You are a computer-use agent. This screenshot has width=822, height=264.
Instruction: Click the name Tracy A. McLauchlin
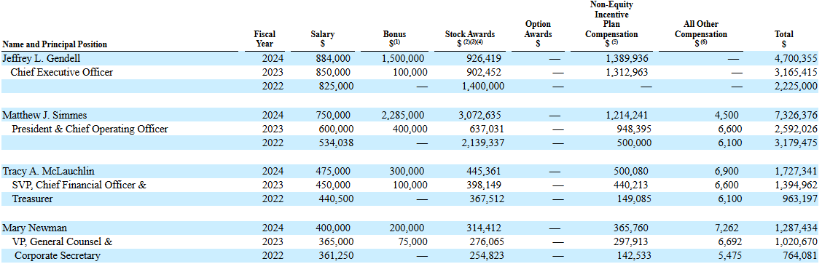tap(48, 171)
